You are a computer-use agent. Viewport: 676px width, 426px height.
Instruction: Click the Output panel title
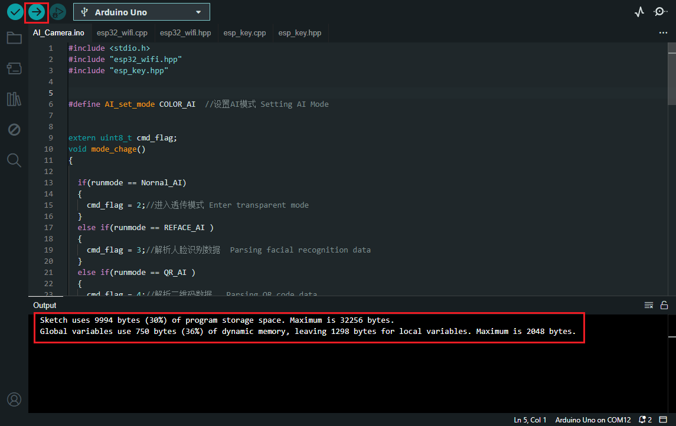click(45, 306)
